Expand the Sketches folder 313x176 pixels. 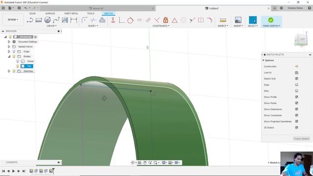9,71
